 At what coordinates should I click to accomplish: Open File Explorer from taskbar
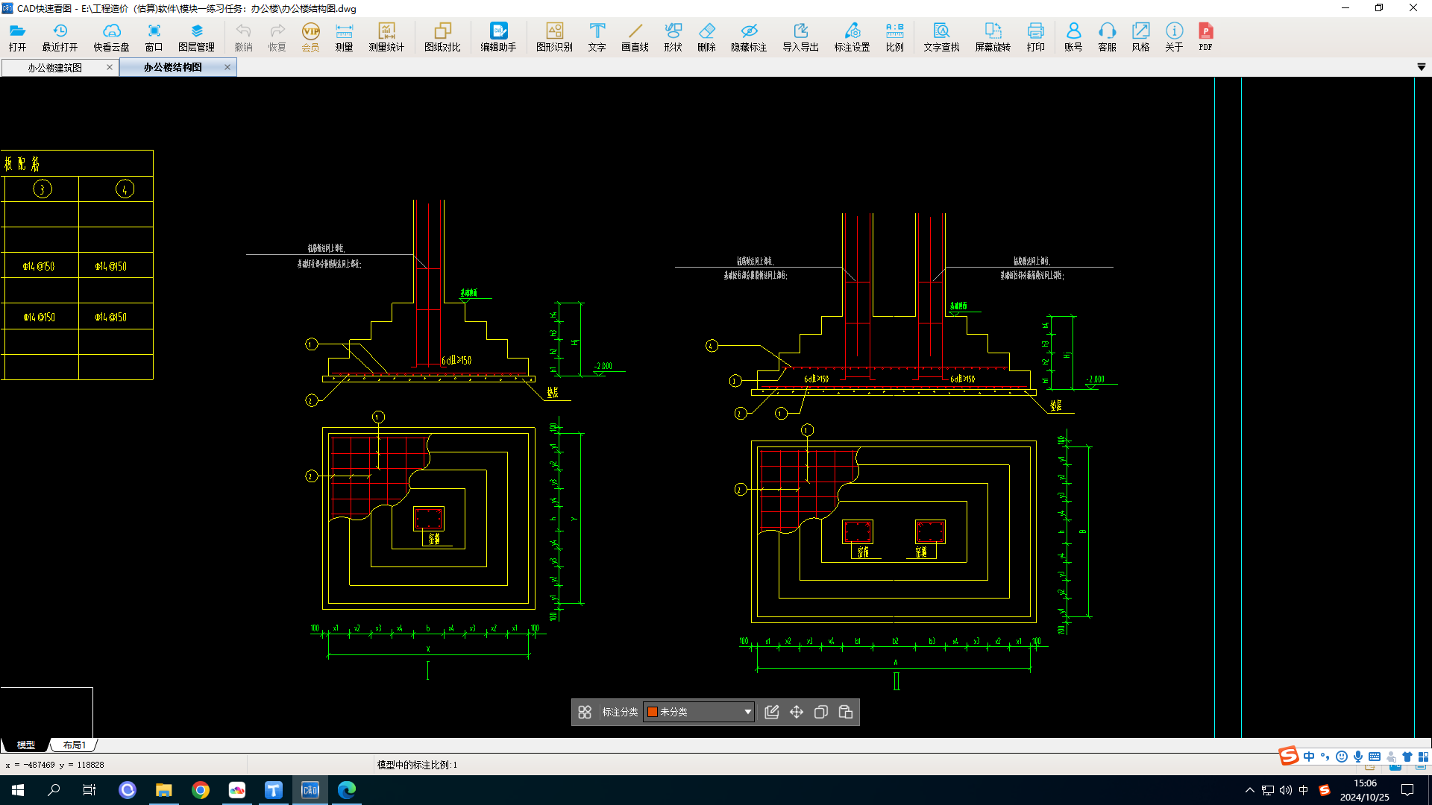pos(163,790)
